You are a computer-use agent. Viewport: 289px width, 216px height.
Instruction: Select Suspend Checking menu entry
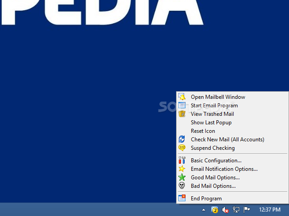click(x=233, y=148)
